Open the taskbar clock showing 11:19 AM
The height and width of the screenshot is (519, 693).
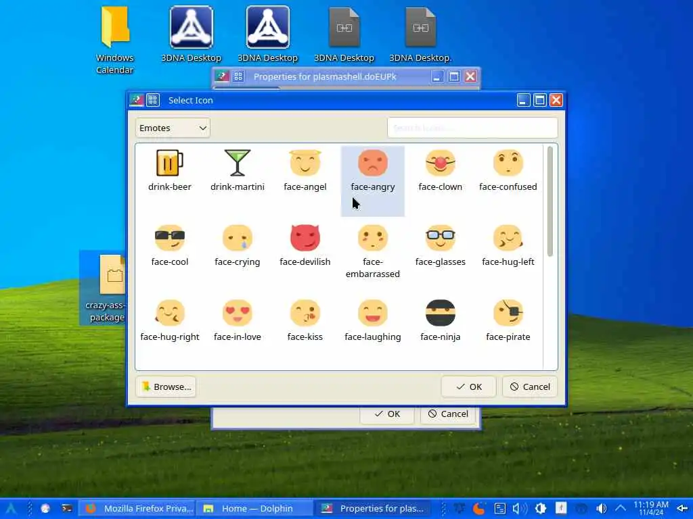(x=651, y=508)
